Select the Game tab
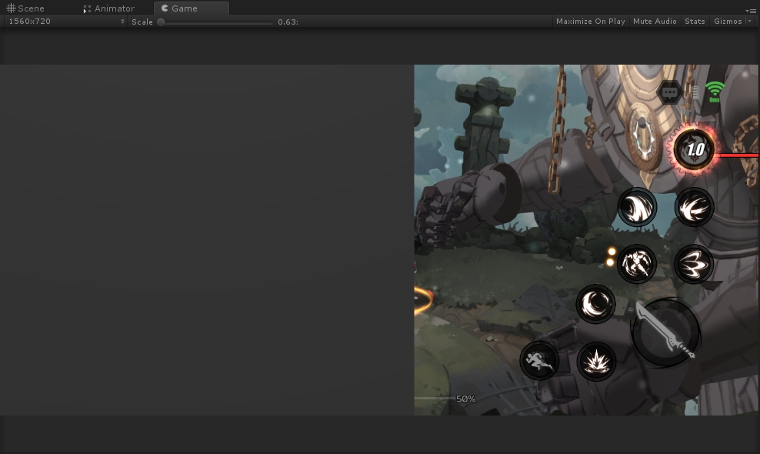Screen dimensions: 760x454 pyautogui.click(x=191, y=8)
